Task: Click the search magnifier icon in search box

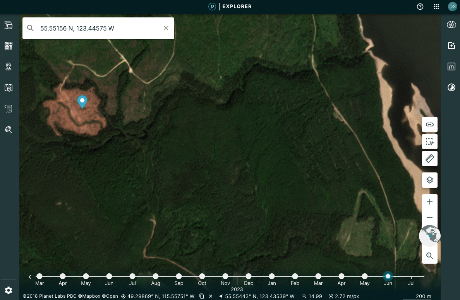Action: click(x=31, y=28)
